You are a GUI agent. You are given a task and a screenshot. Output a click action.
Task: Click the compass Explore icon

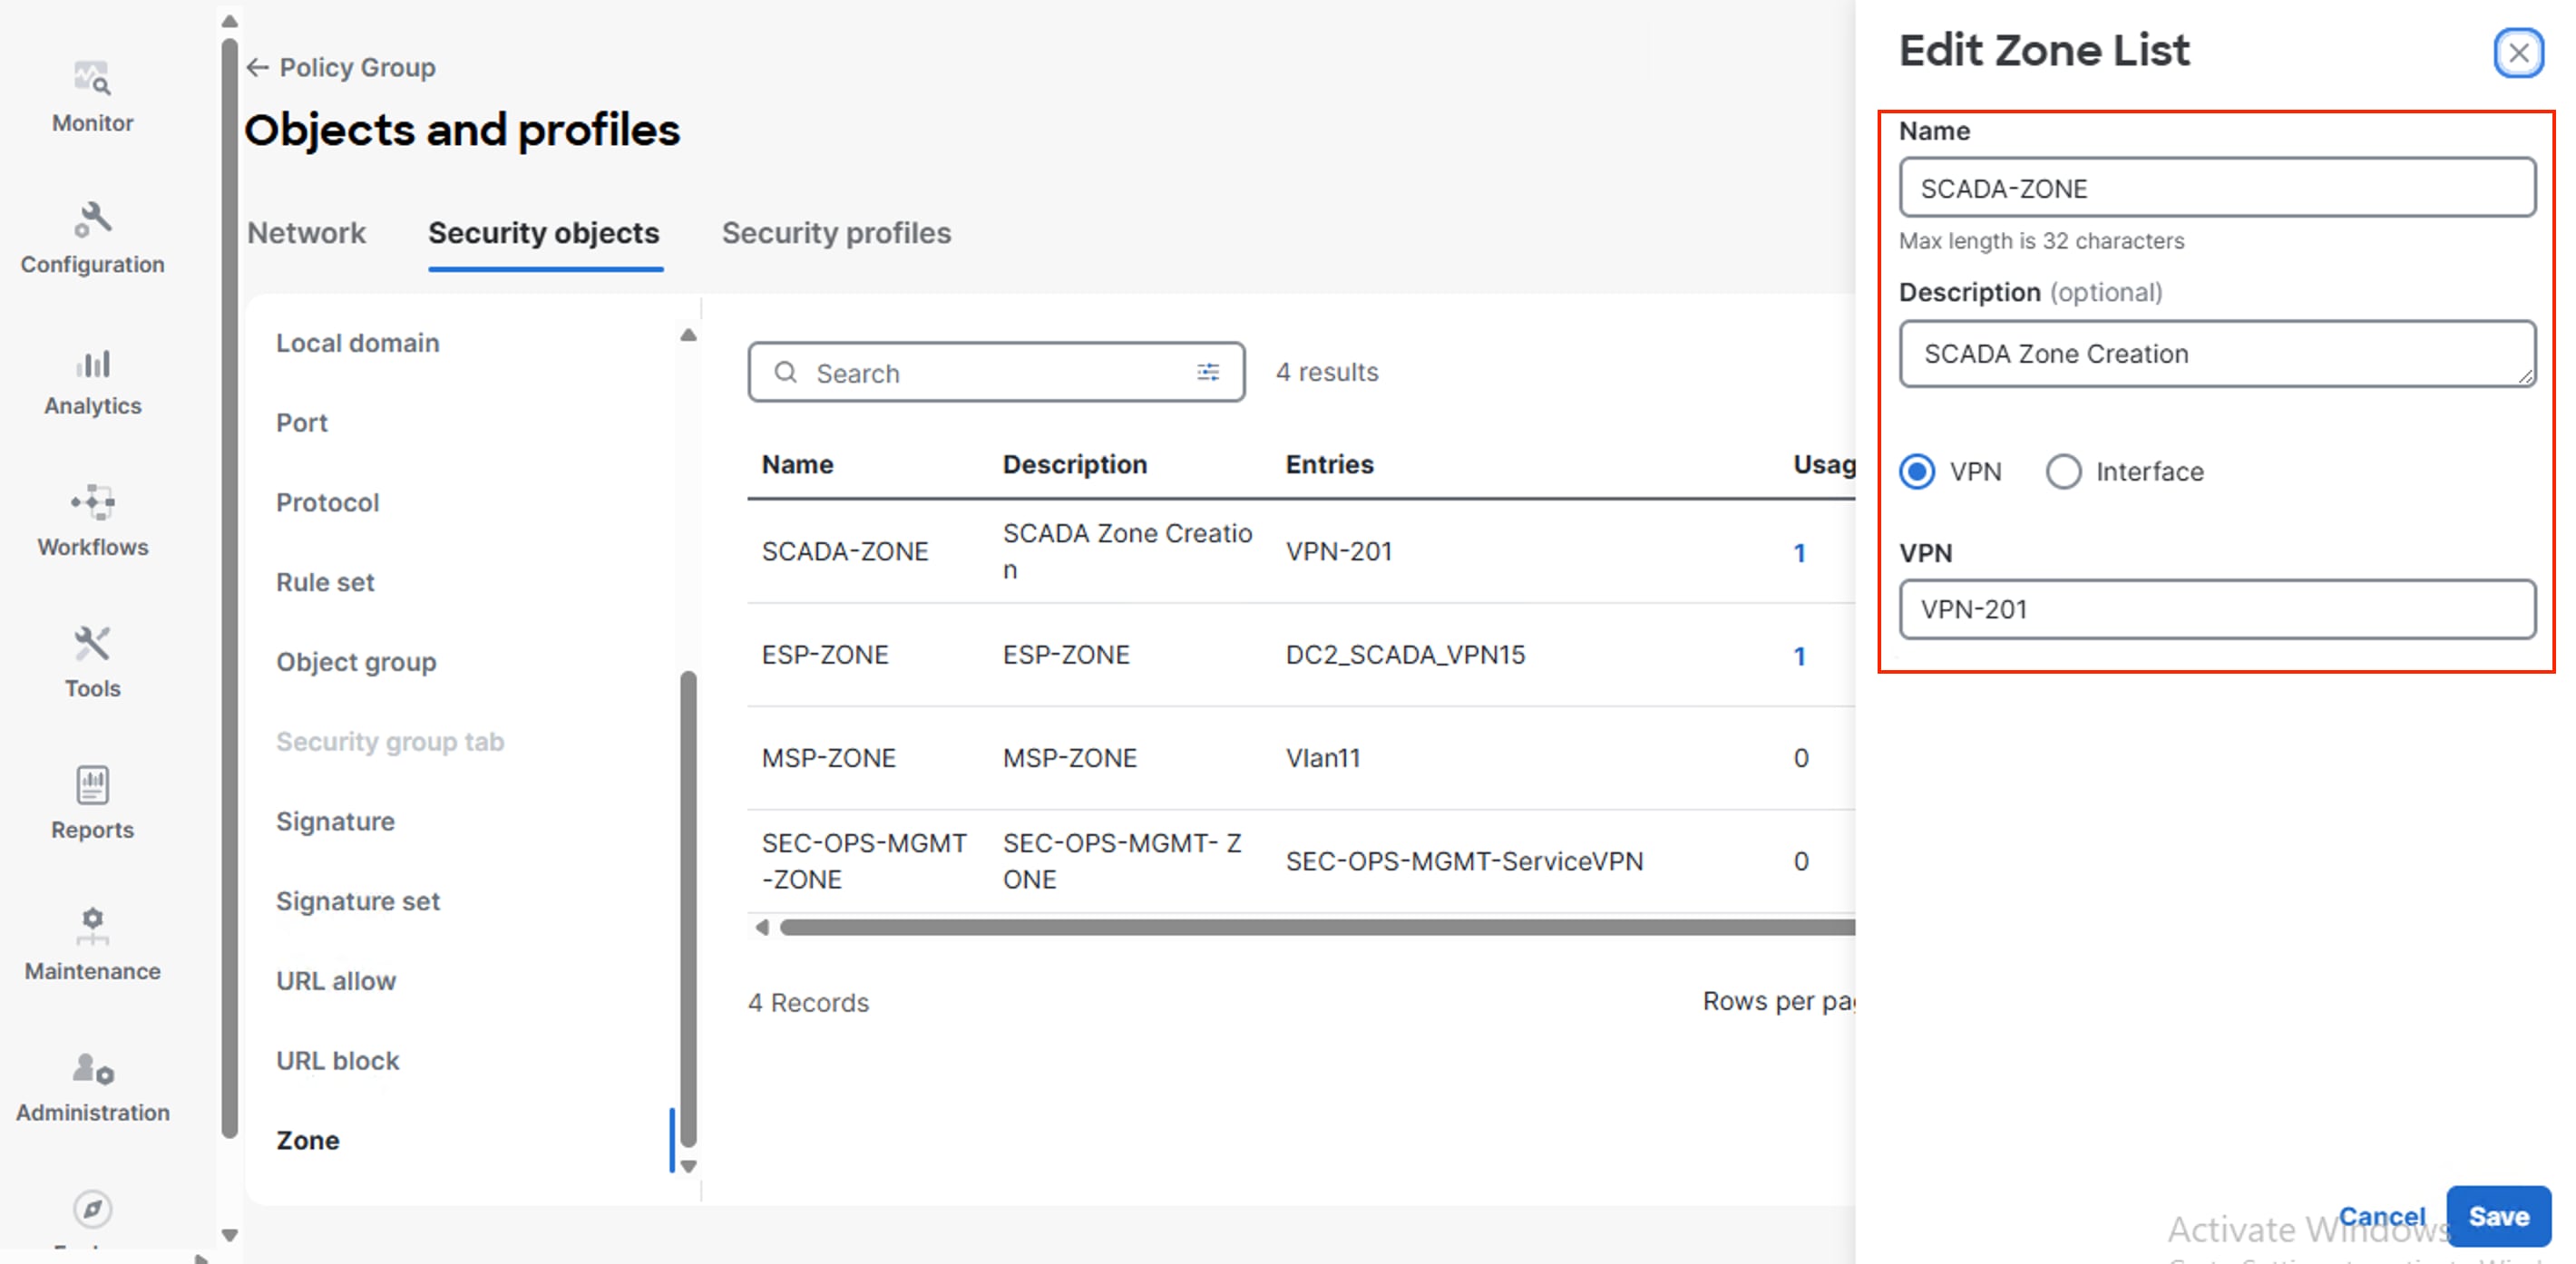point(92,1209)
